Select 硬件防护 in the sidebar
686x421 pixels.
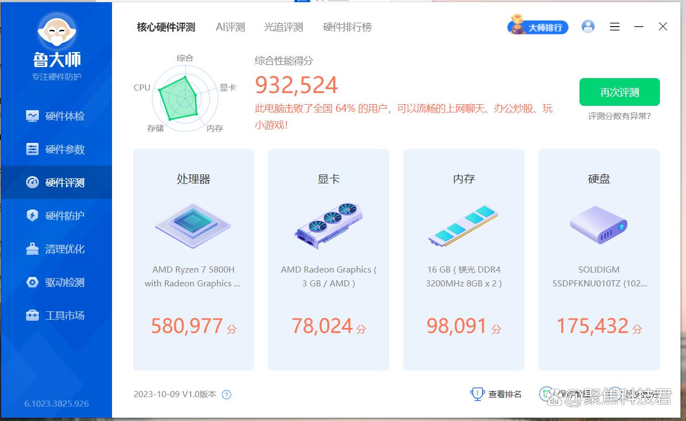pyautogui.click(x=56, y=216)
